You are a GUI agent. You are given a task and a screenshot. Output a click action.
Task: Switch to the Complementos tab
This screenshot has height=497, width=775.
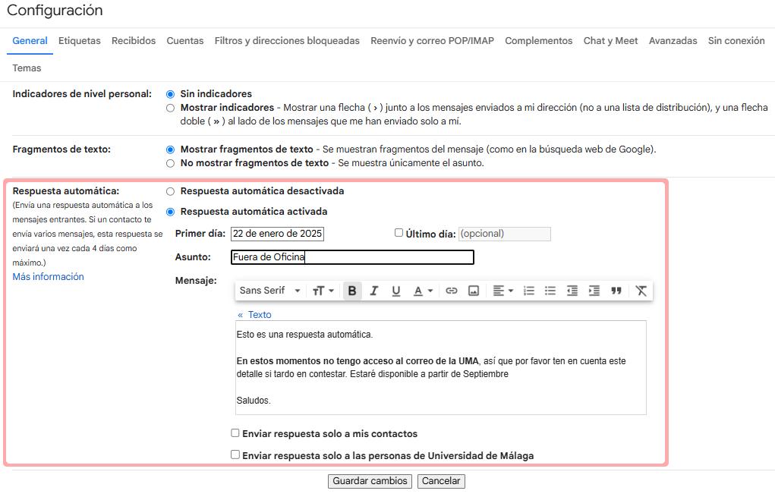(539, 40)
